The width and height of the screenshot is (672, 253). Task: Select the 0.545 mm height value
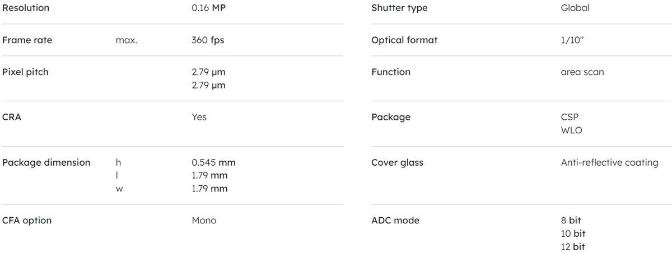213,162
